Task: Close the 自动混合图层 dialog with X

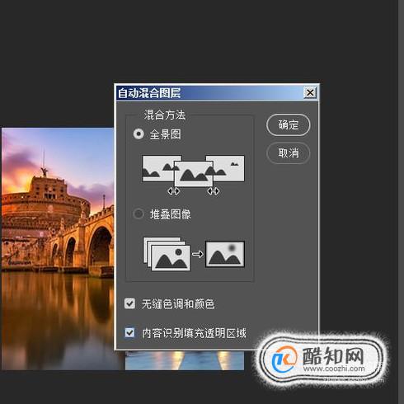Action: [x=310, y=92]
